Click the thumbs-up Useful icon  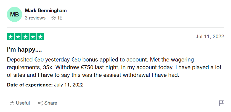(x=12, y=103)
